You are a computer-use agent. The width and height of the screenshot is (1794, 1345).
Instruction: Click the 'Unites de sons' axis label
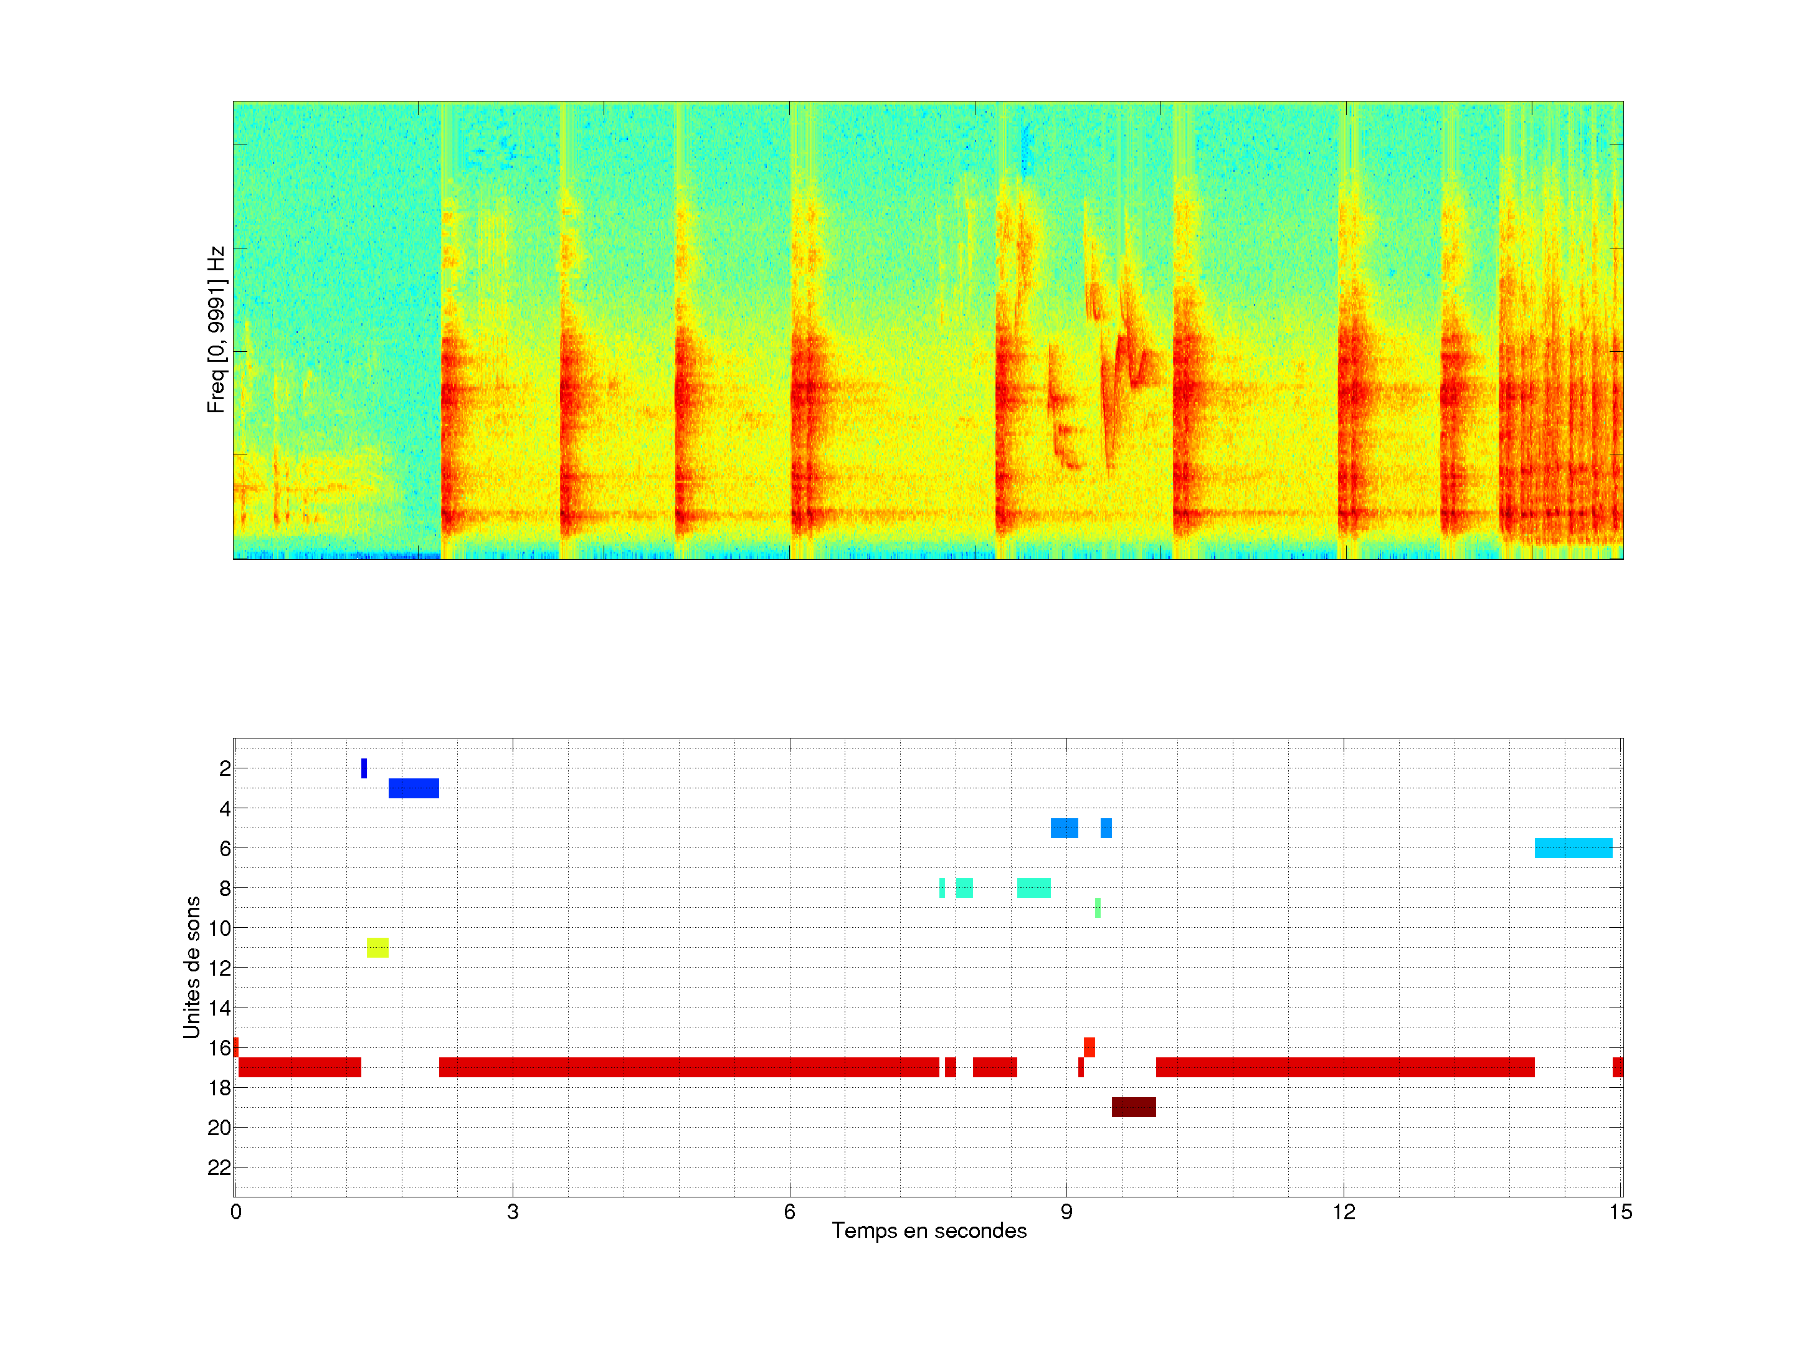(191, 966)
